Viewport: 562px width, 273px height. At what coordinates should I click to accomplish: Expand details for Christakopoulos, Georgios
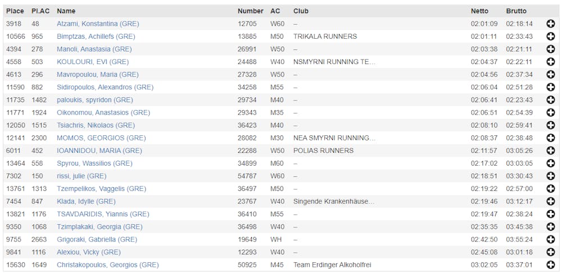pos(550,265)
